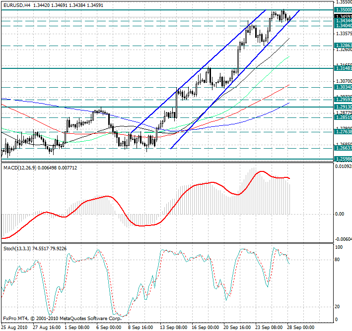Click the 28 Sep 00:00 time label
352x331 pixels.
pyautogui.click(x=301, y=328)
